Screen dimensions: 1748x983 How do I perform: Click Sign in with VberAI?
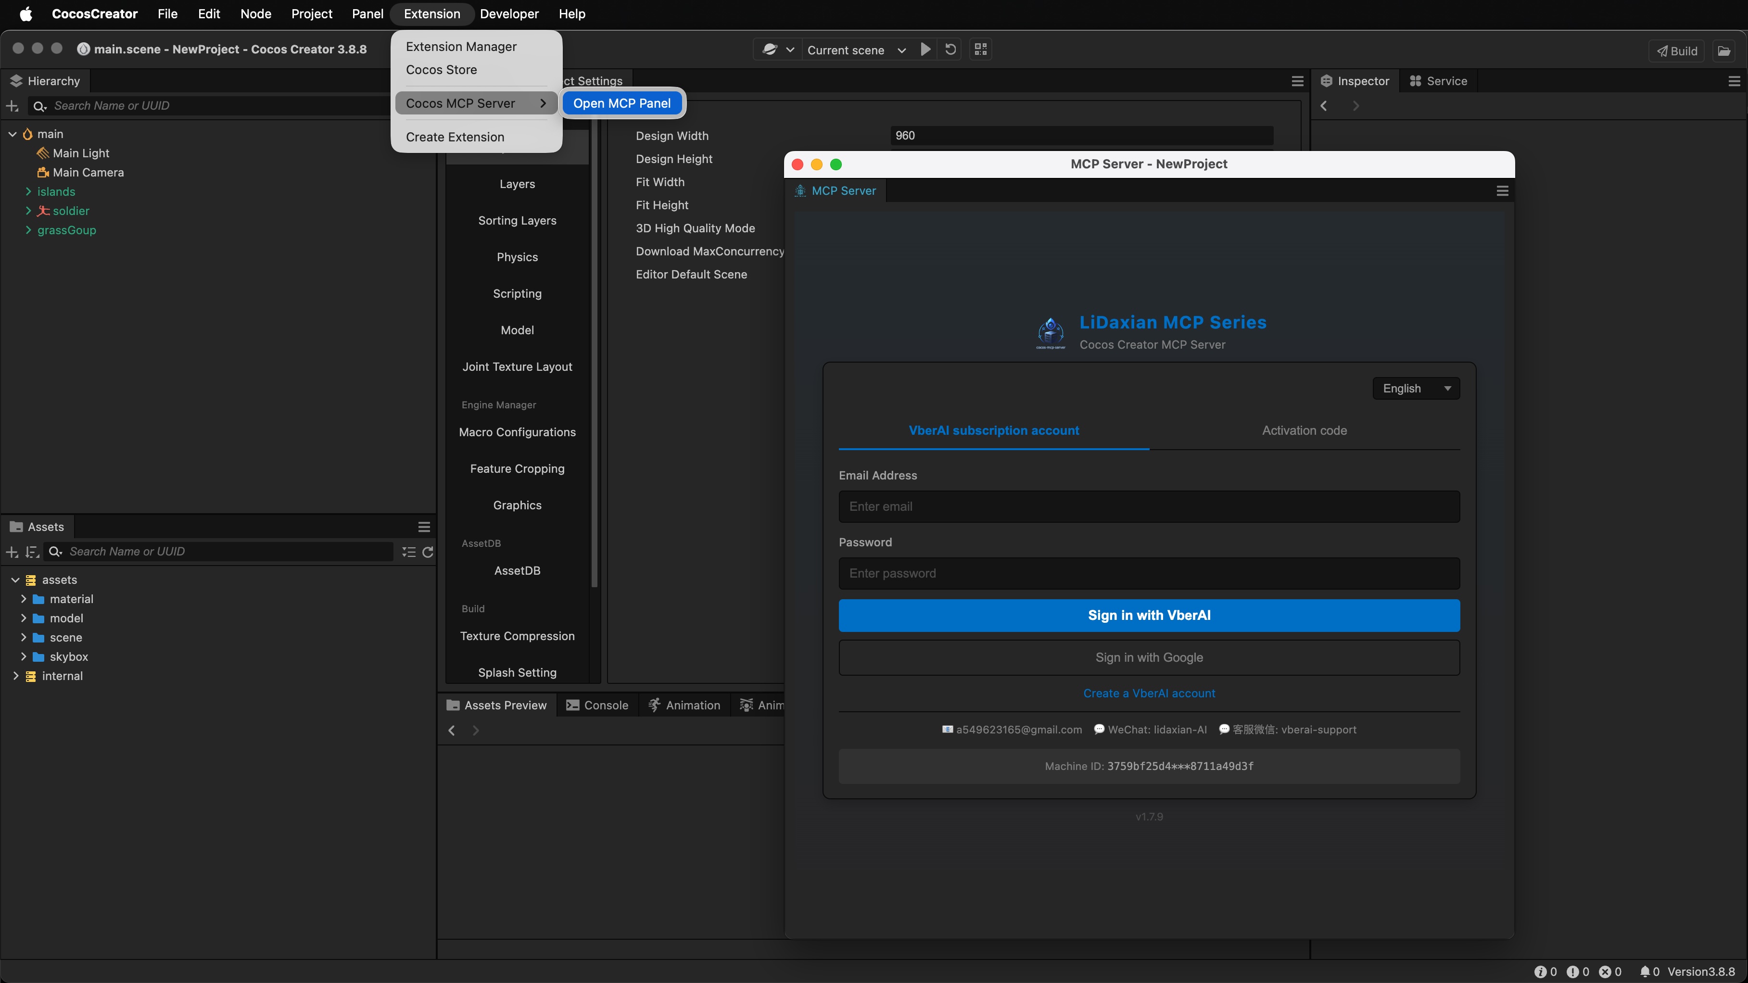click(1149, 615)
